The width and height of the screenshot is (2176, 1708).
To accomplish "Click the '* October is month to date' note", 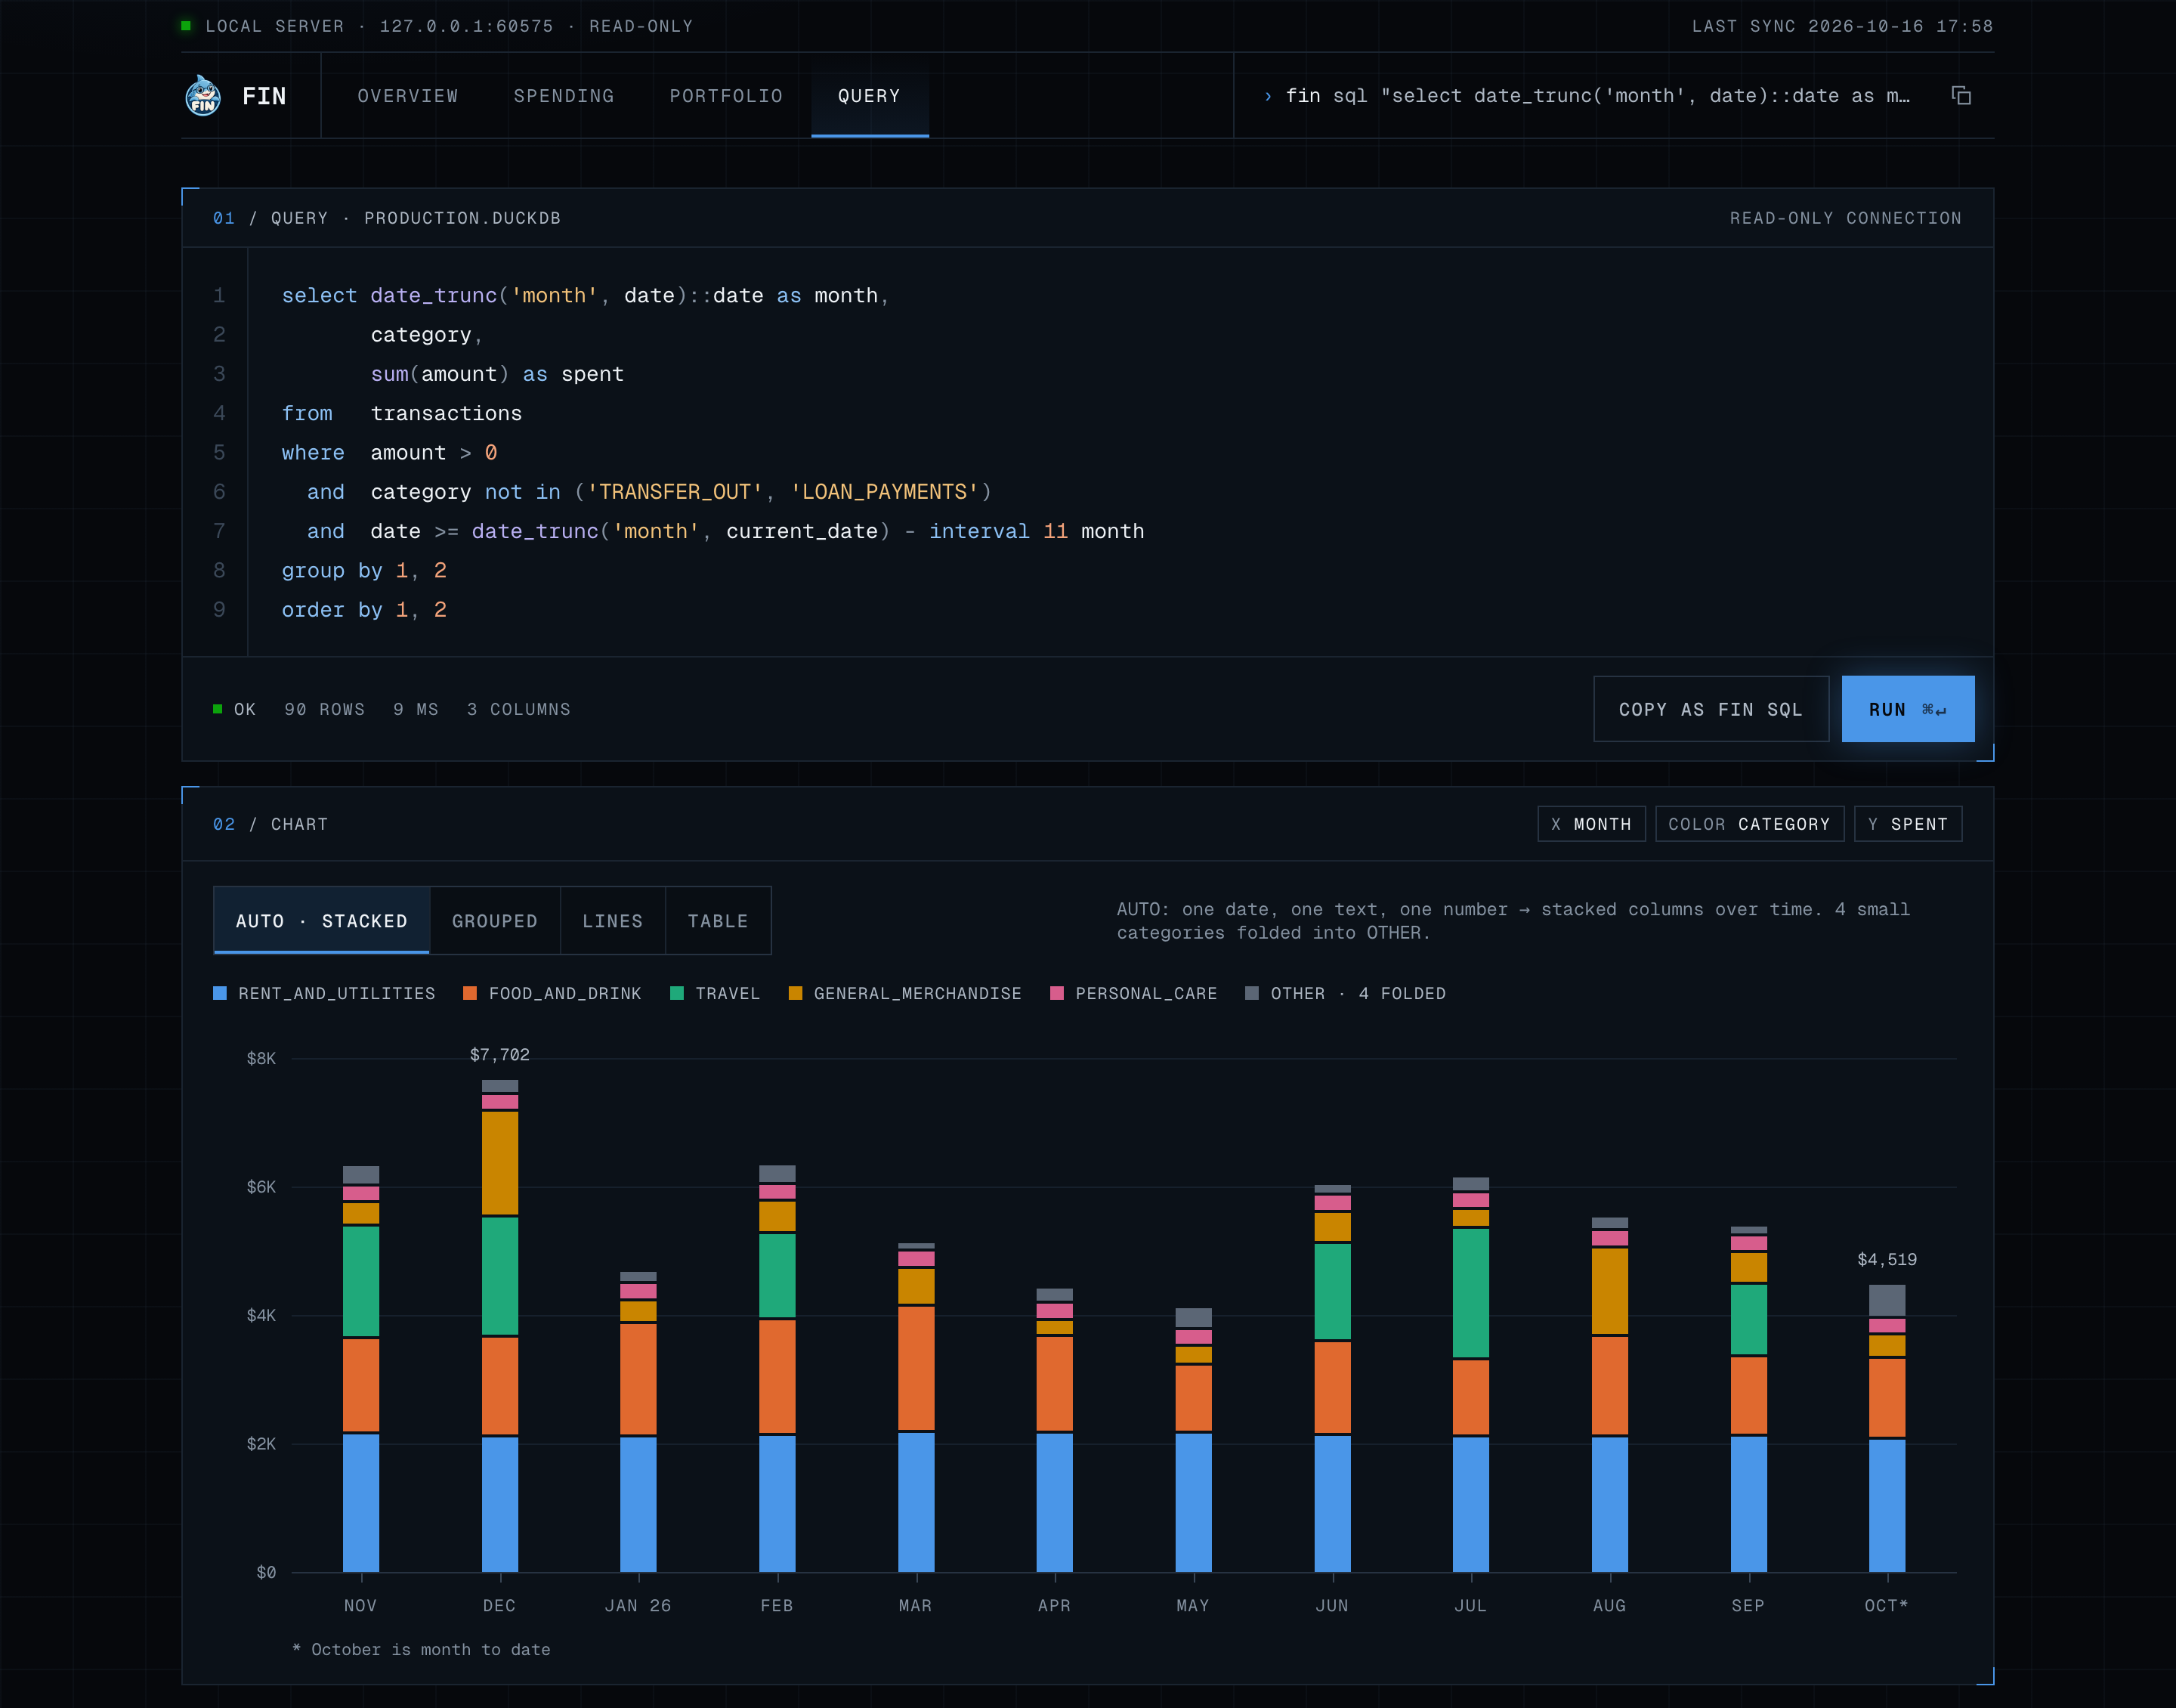I will (421, 1649).
